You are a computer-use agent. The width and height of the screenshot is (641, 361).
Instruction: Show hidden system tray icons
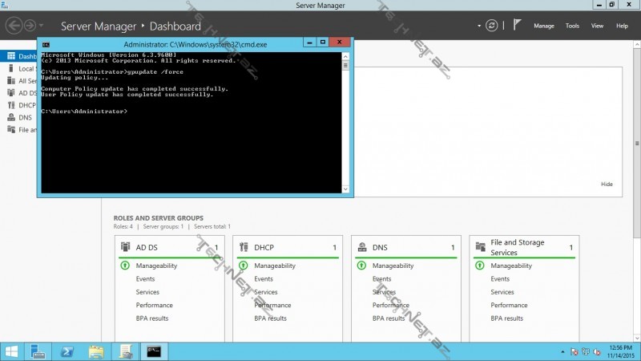pos(564,351)
